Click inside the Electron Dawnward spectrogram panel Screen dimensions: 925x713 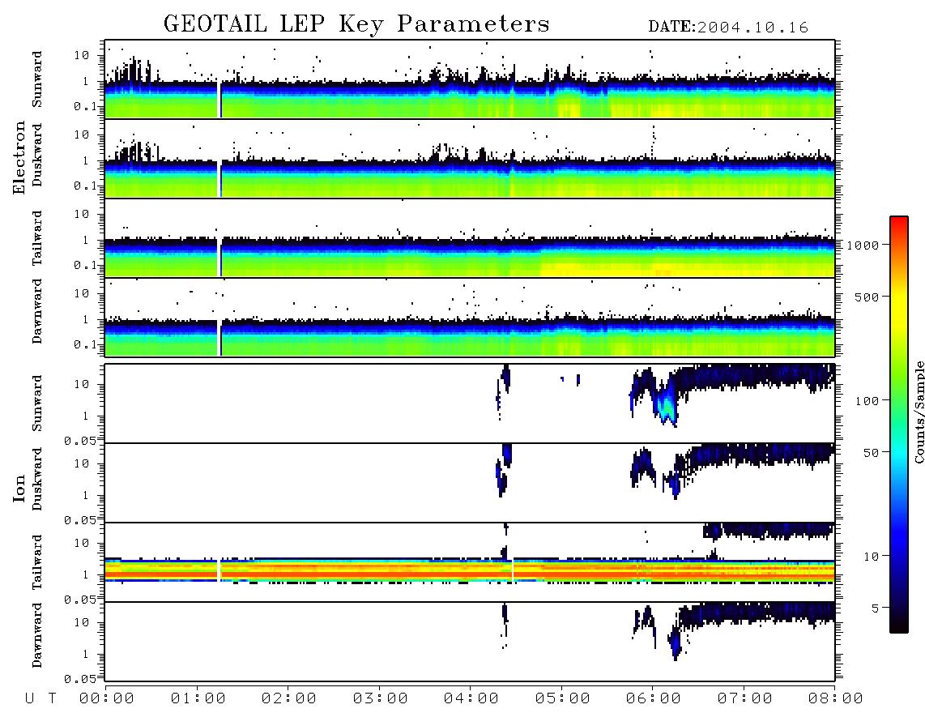click(470, 317)
